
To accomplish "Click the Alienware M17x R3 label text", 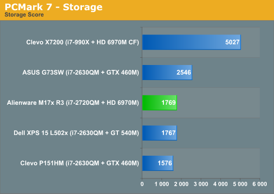I will tap(73, 103).
